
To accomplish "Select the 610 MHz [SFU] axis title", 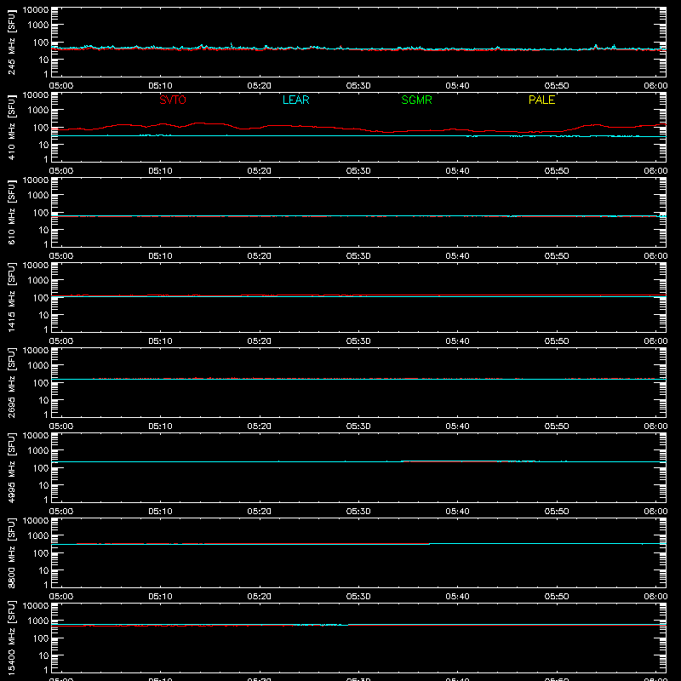I will [x=11, y=212].
